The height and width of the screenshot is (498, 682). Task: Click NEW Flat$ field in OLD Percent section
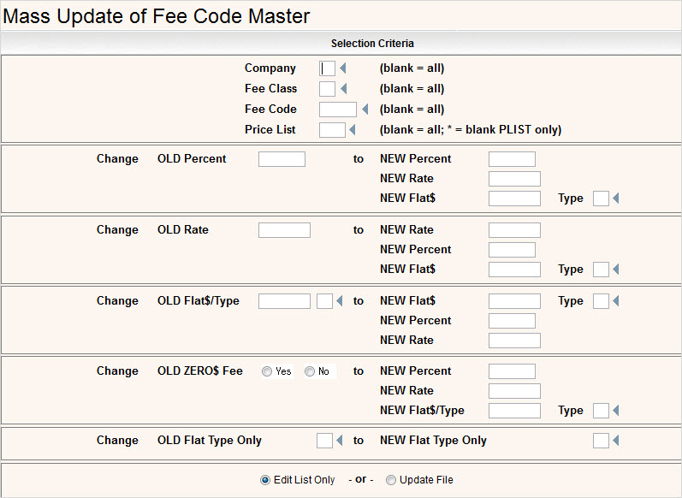514,199
